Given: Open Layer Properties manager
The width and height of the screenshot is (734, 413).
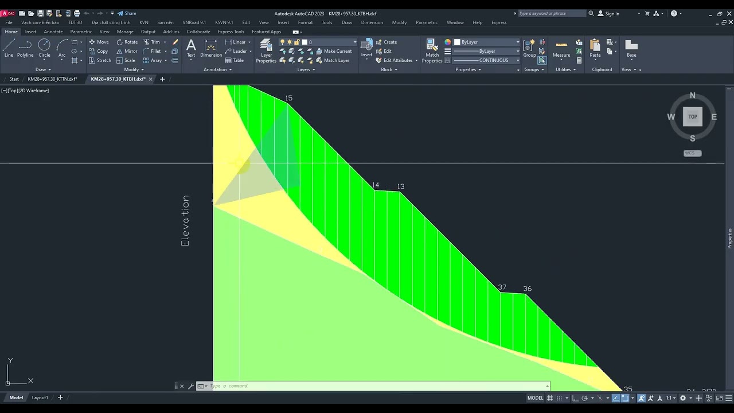Looking at the screenshot, I should (x=266, y=50).
